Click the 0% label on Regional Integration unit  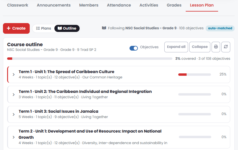point(224,94)
